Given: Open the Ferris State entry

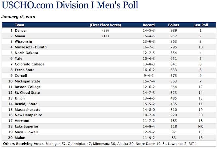Looking at the screenshot, I should click(24, 70).
